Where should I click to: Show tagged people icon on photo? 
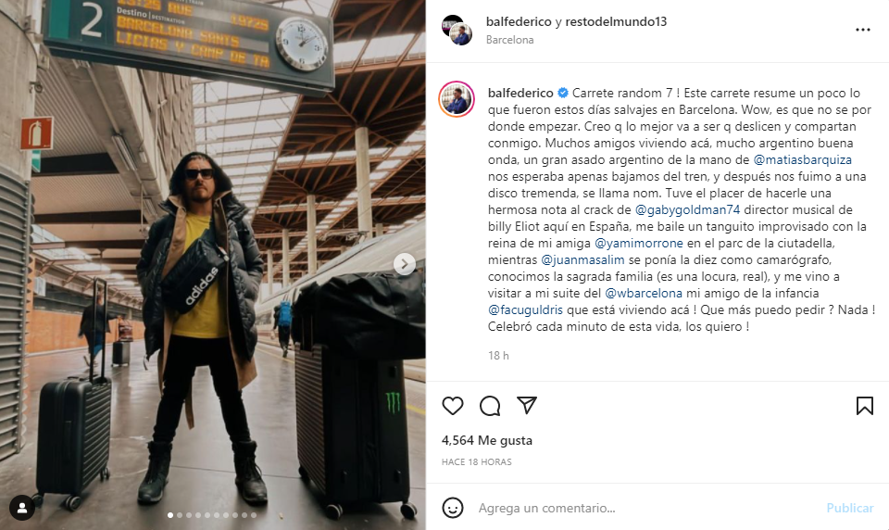pos(22,508)
